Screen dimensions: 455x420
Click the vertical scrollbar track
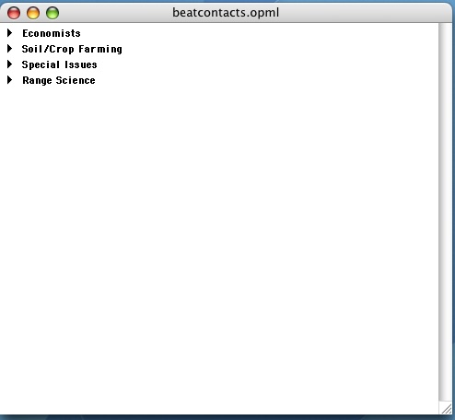click(x=445, y=212)
